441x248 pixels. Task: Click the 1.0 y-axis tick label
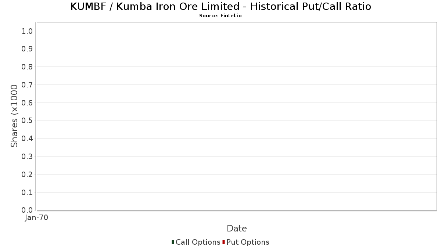pos(28,31)
